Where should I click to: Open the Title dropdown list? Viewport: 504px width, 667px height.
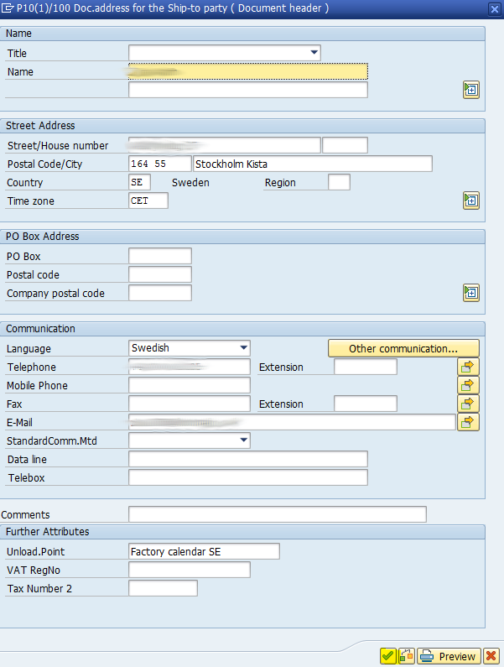point(314,53)
